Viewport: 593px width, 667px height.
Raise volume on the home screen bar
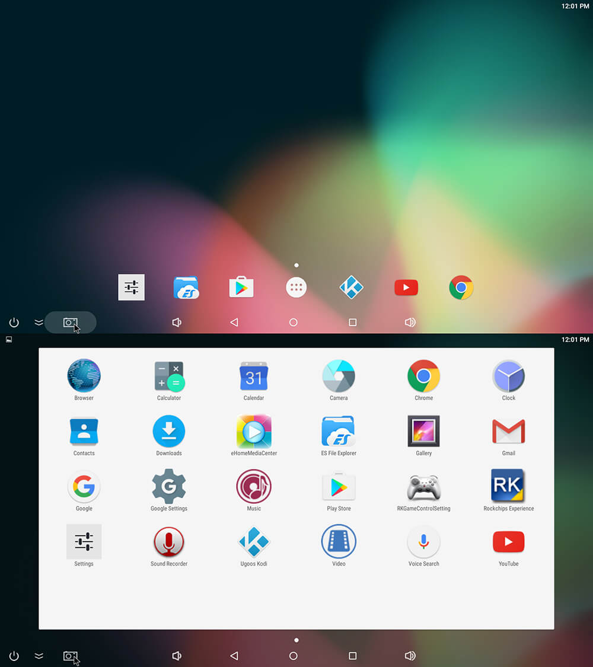click(410, 323)
